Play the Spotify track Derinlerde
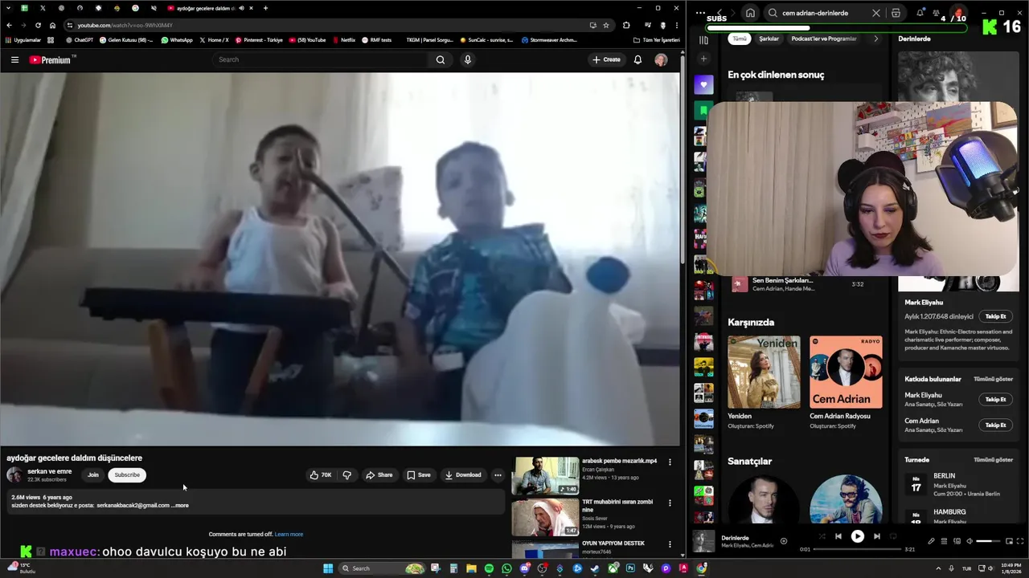 pos(857,536)
